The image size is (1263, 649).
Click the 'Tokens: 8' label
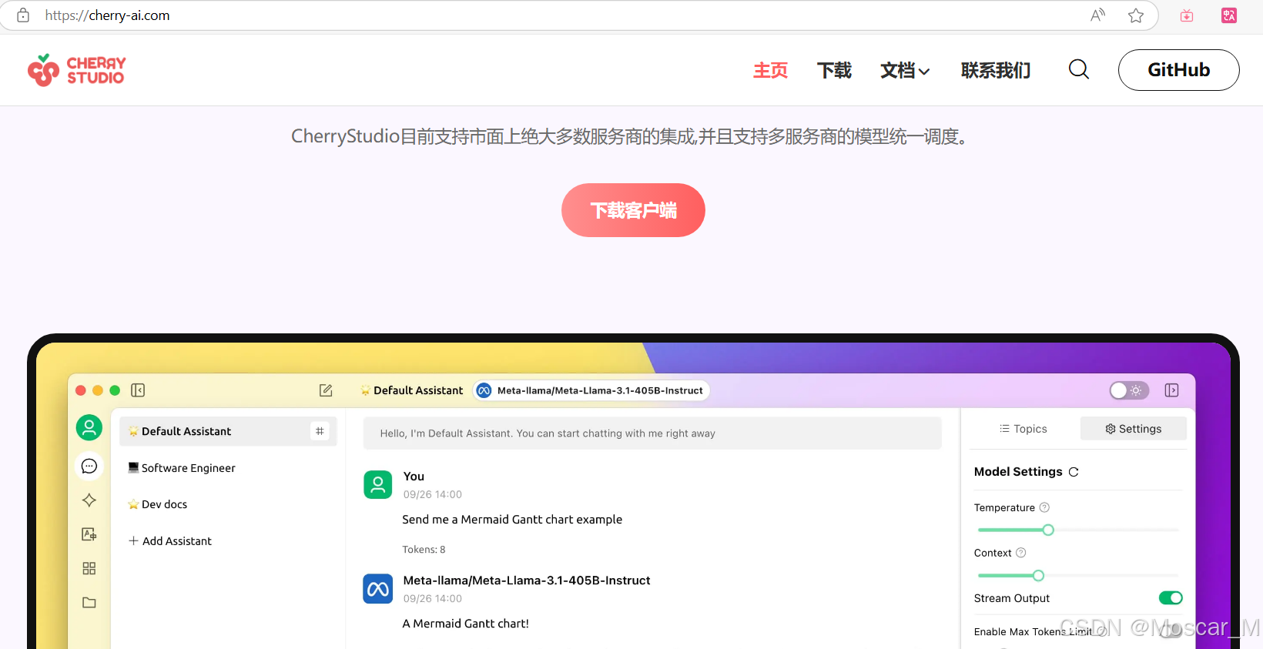(x=424, y=550)
